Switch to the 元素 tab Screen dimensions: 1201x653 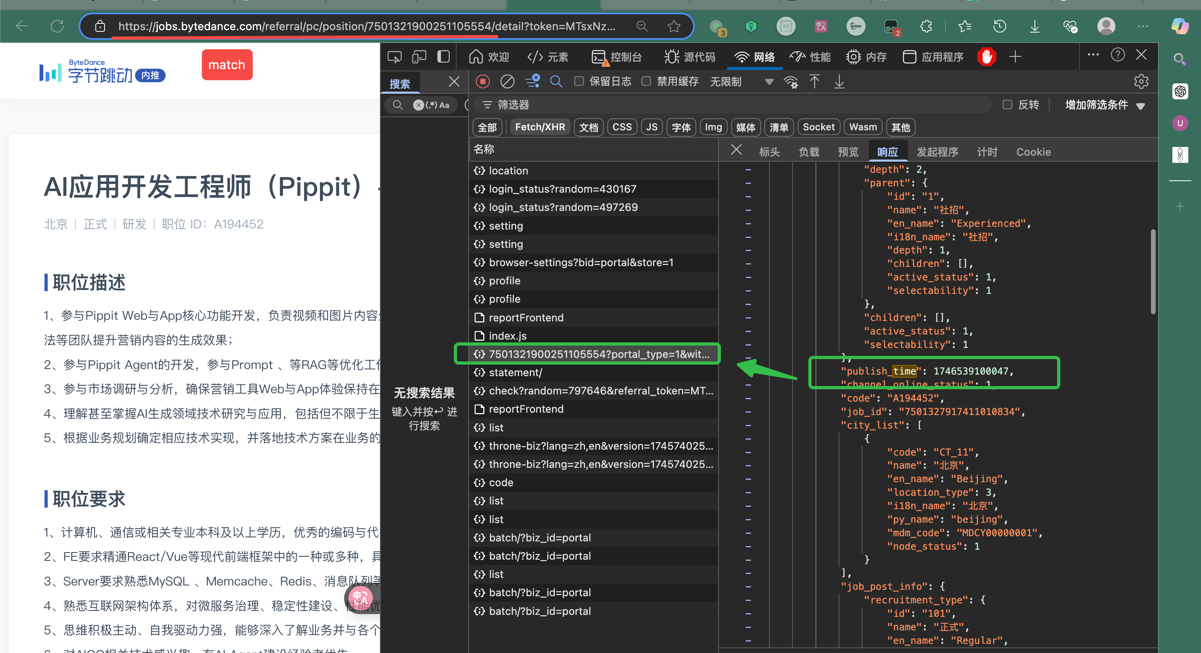coord(548,57)
